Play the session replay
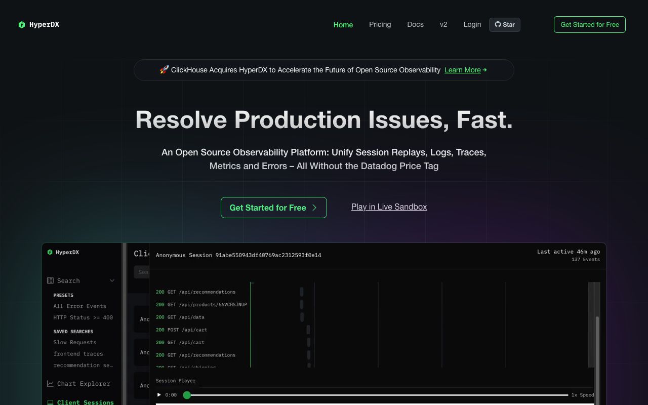 click(159, 395)
